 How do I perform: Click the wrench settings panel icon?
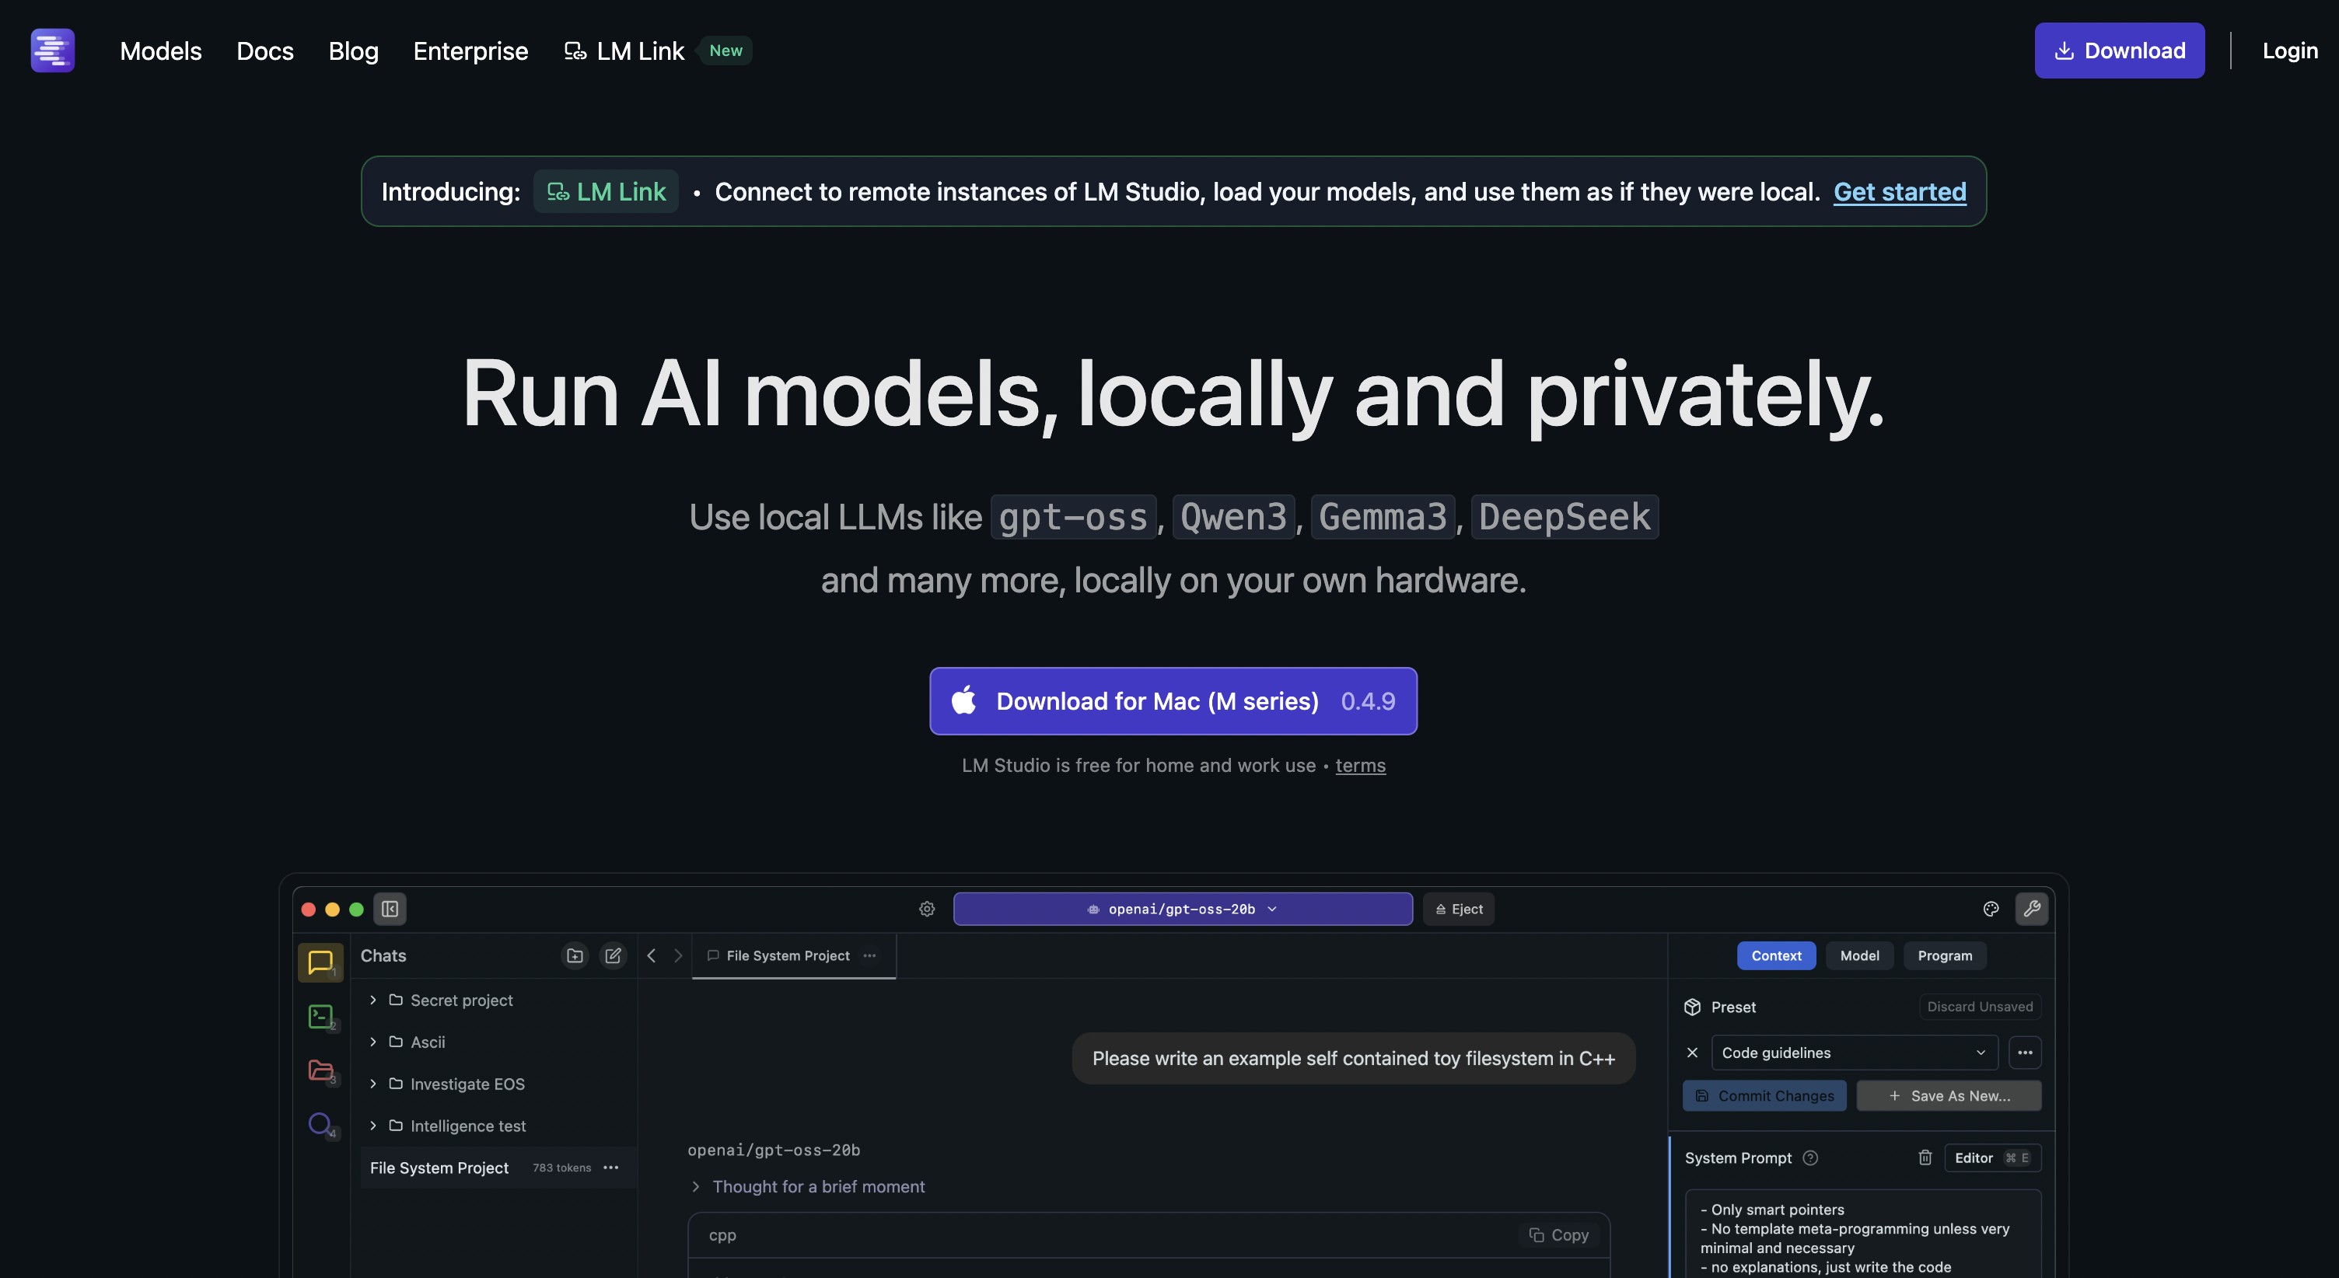click(2031, 909)
